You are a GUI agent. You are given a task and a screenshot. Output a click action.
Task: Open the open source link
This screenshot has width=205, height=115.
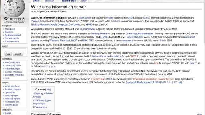(127, 41)
